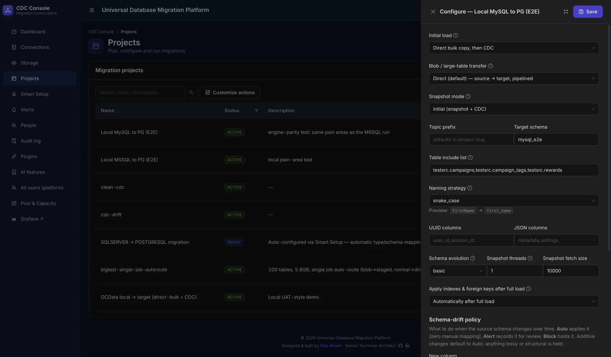The image size is (611, 357).
Task: Save the configuration
Action: 587,12
